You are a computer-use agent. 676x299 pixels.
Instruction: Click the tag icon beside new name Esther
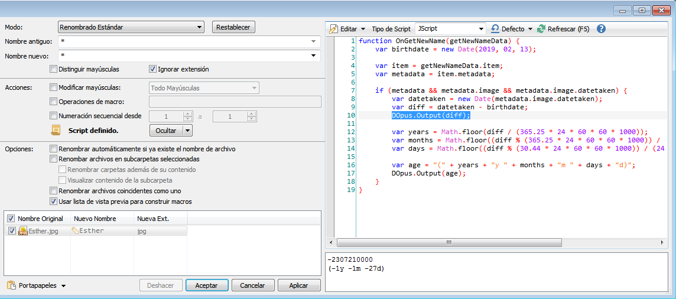75,231
